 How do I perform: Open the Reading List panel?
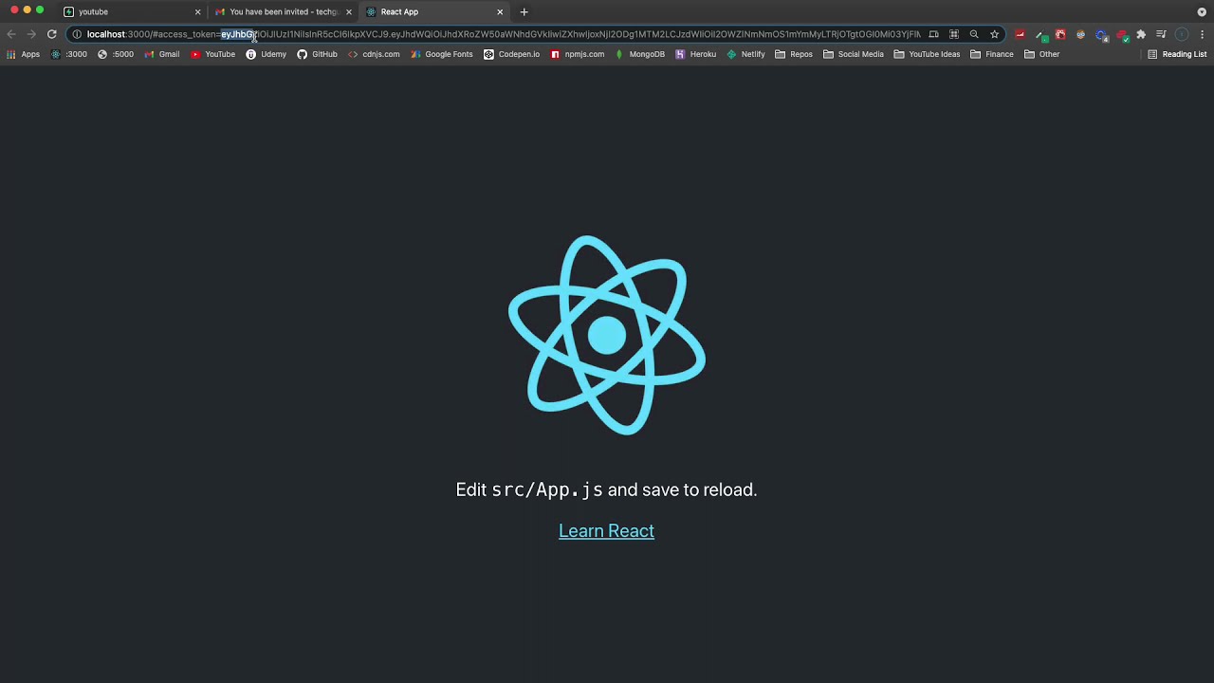point(1177,54)
